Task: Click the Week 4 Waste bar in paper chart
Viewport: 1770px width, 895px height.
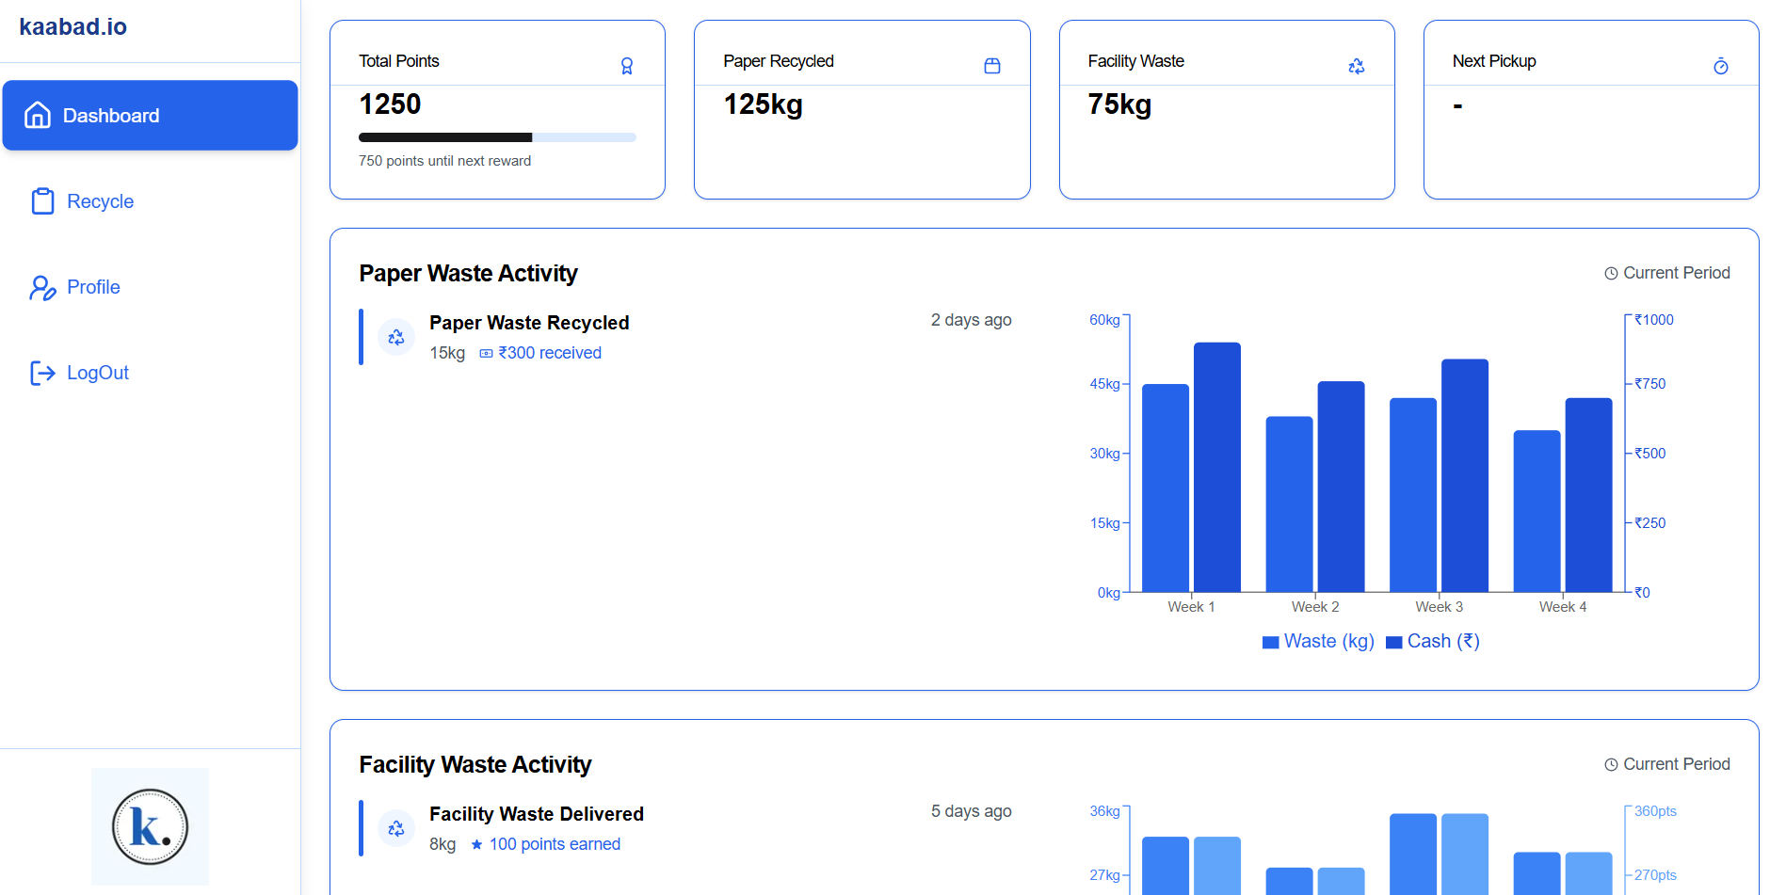Action: click(1537, 511)
